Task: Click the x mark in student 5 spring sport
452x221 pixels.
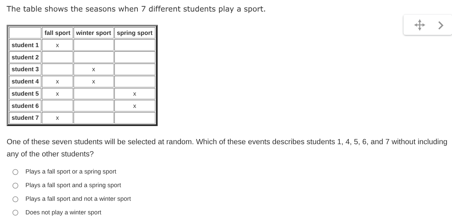Action: (135, 94)
